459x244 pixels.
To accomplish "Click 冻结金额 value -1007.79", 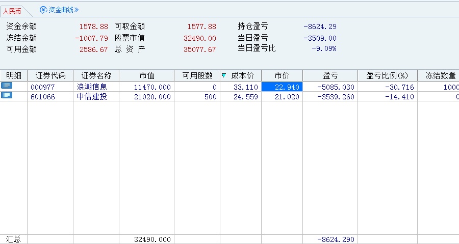I will [x=92, y=38].
